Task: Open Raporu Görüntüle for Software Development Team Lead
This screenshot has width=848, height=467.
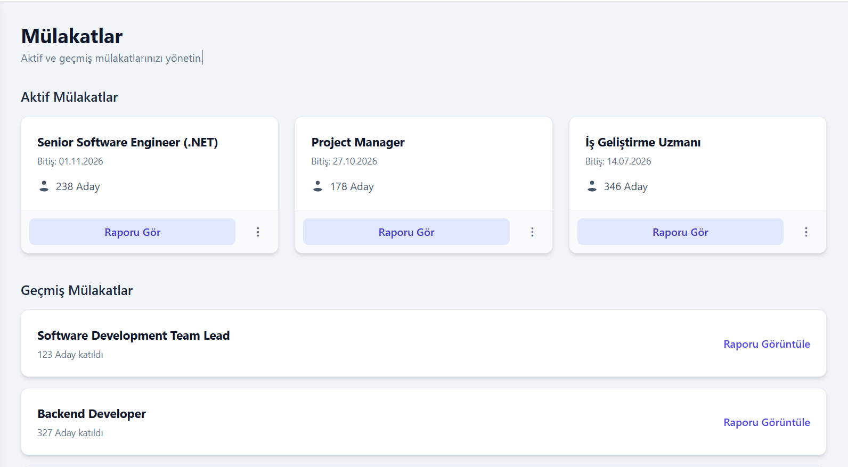Action: tap(767, 344)
